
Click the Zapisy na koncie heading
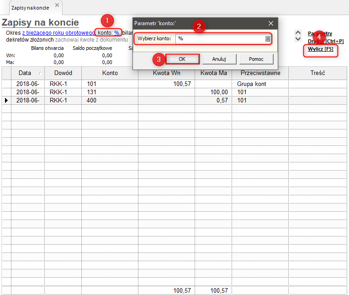40,22
